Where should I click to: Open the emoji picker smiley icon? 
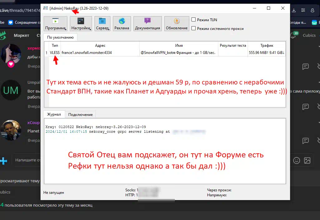point(297,160)
